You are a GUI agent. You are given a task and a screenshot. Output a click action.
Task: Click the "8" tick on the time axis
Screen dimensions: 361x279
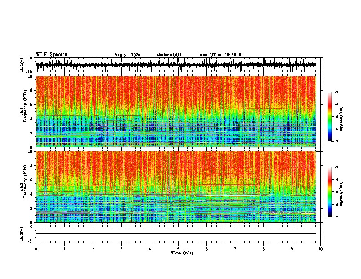(x=263, y=249)
